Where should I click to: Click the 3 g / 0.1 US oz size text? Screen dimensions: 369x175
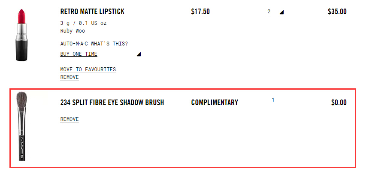(x=83, y=23)
